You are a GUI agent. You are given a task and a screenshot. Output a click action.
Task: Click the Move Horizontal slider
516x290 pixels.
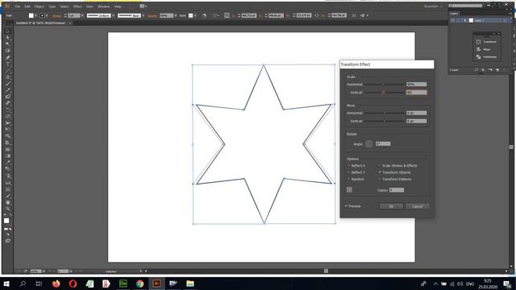pyautogui.click(x=384, y=113)
